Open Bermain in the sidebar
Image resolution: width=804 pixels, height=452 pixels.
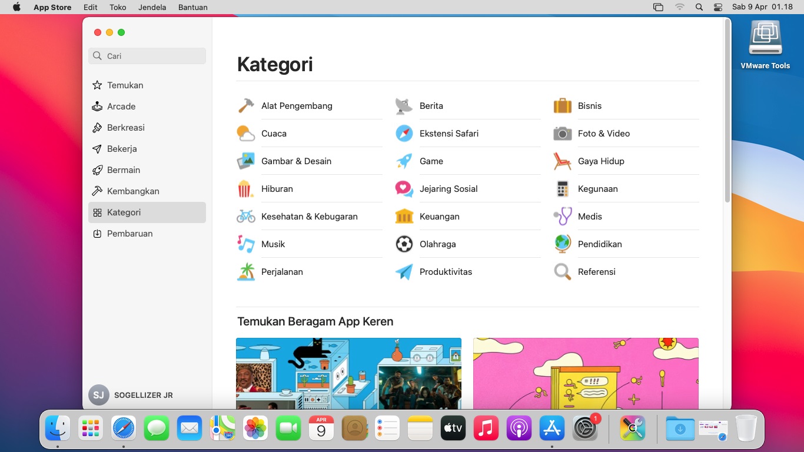pos(147,170)
